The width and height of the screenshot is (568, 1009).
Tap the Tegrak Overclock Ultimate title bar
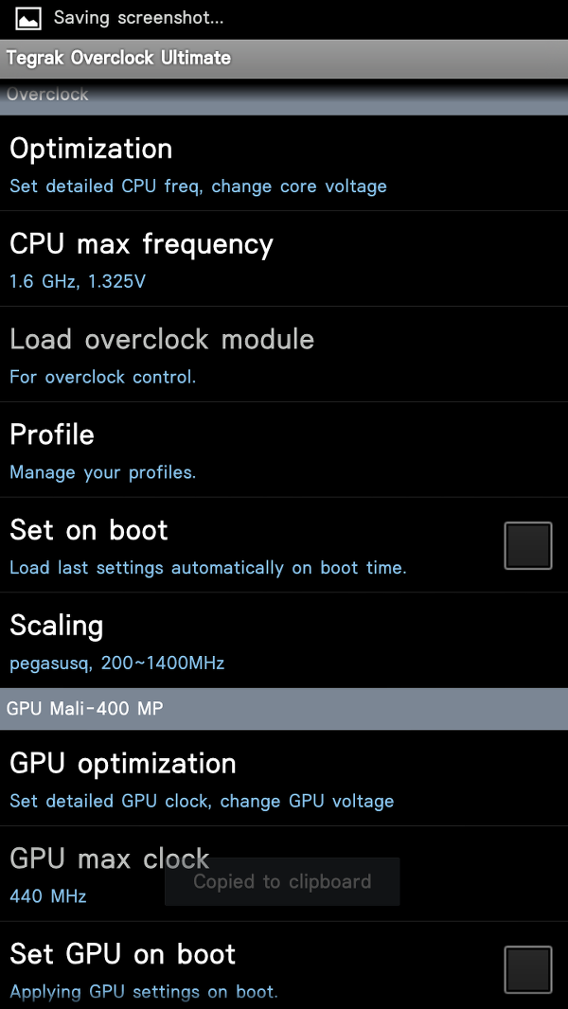pos(284,59)
